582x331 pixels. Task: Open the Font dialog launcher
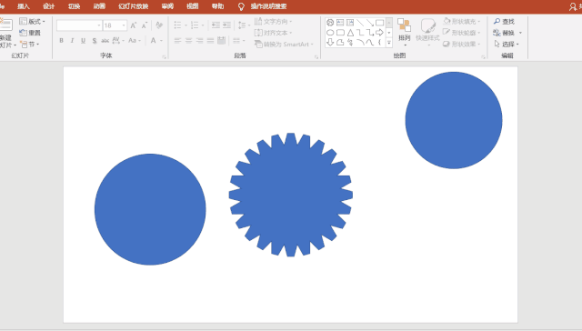tap(164, 56)
